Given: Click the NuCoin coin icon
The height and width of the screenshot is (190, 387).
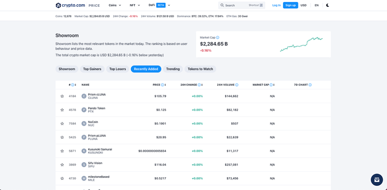Looking at the screenshot, I should (x=84, y=124).
